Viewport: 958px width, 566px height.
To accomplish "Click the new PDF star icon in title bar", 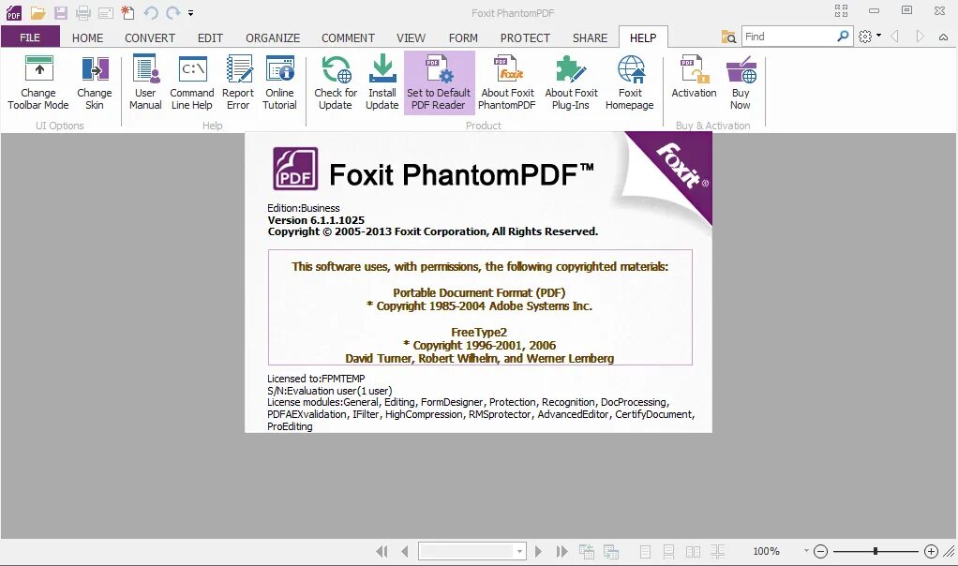I will tap(127, 12).
